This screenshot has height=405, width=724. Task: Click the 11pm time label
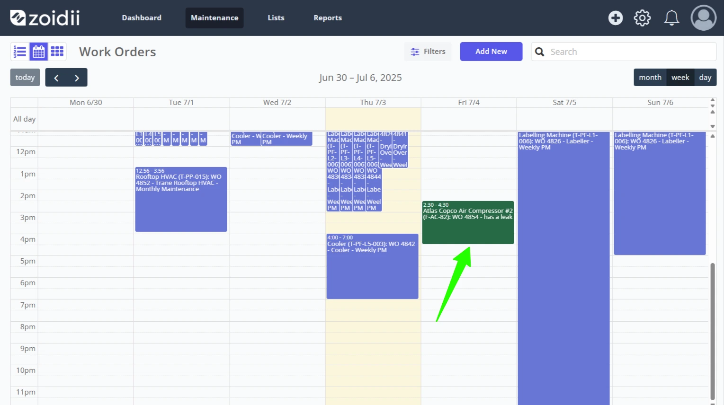pos(26,392)
